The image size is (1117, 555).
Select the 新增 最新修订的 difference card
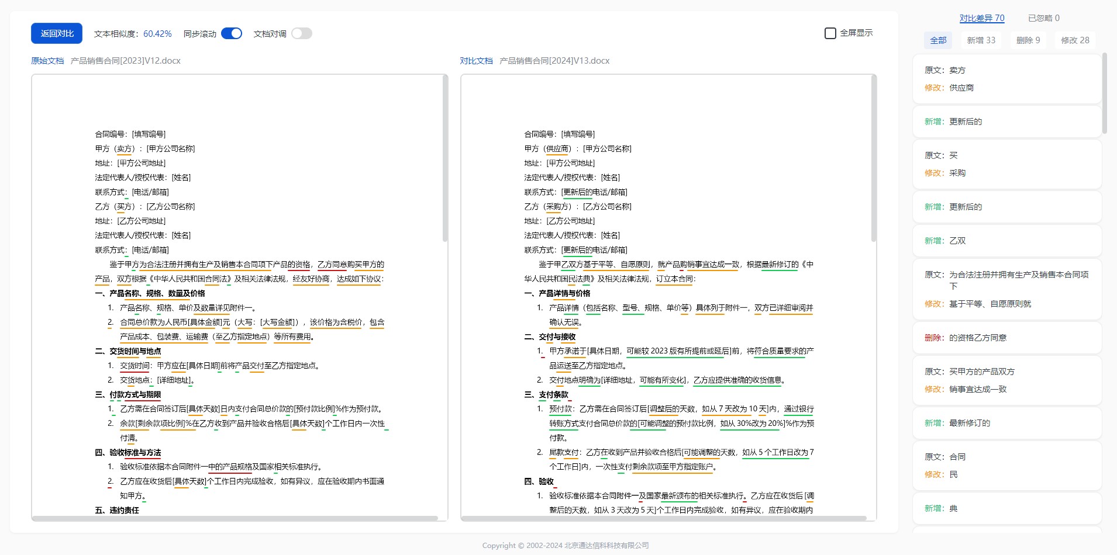(x=1006, y=423)
